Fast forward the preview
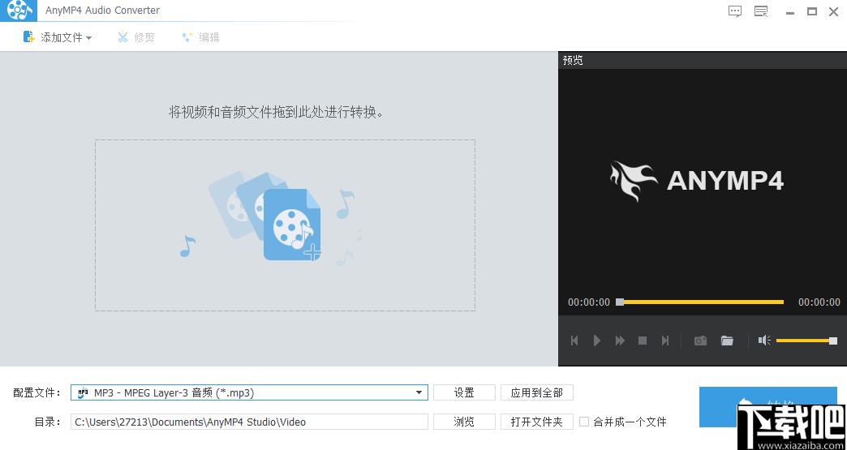 click(x=620, y=341)
